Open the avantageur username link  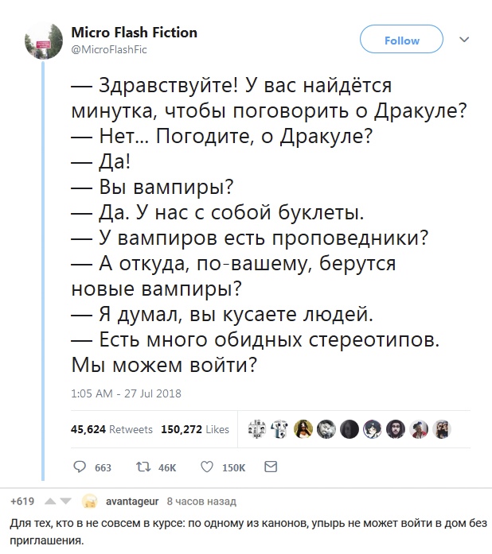pyautogui.click(x=132, y=502)
